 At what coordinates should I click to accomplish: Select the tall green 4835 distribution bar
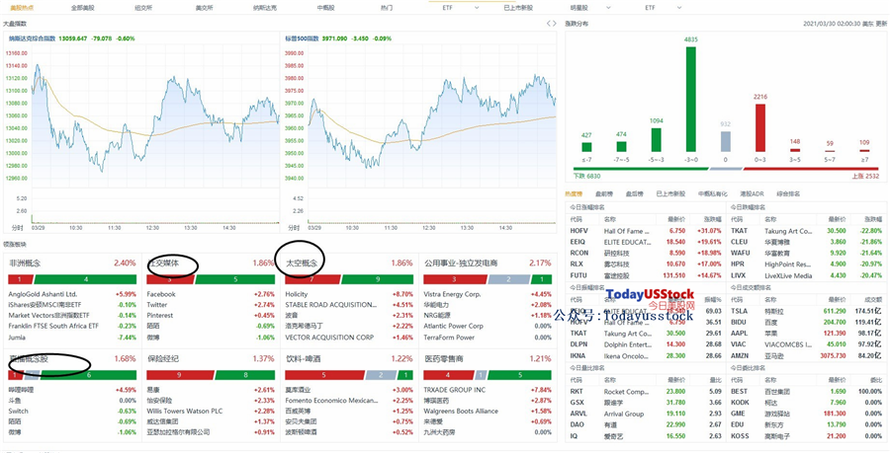click(691, 99)
